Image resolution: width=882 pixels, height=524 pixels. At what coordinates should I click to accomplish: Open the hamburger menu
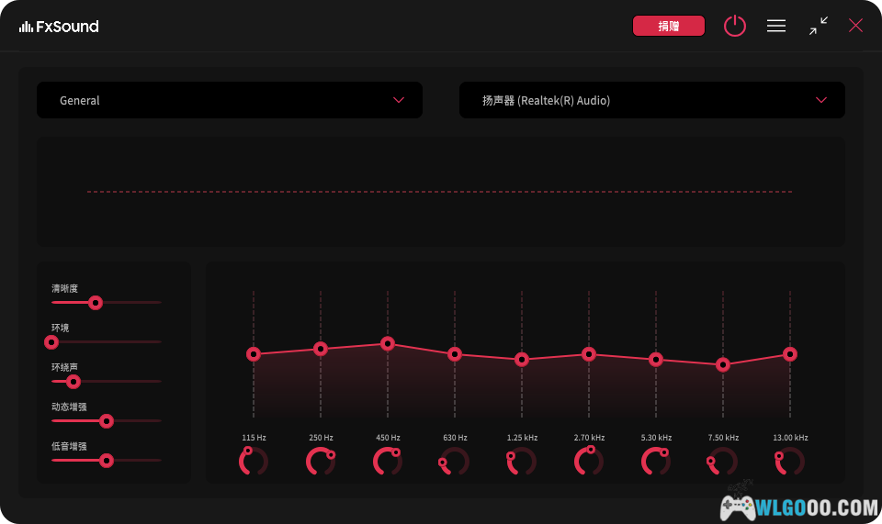(x=776, y=26)
